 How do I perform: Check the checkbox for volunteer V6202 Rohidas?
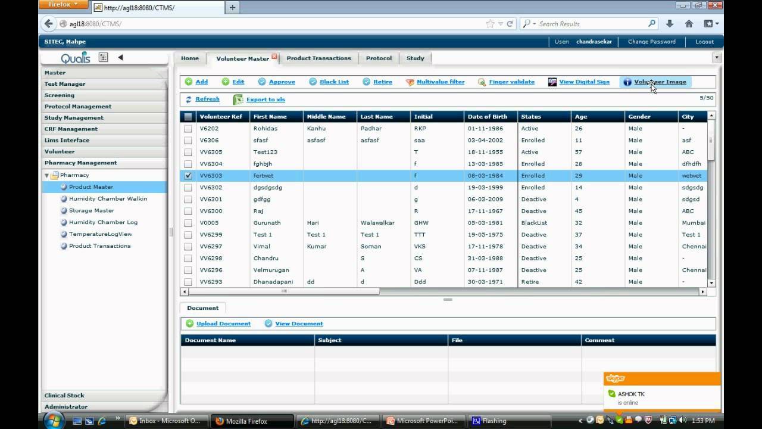pyautogui.click(x=188, y=129)
